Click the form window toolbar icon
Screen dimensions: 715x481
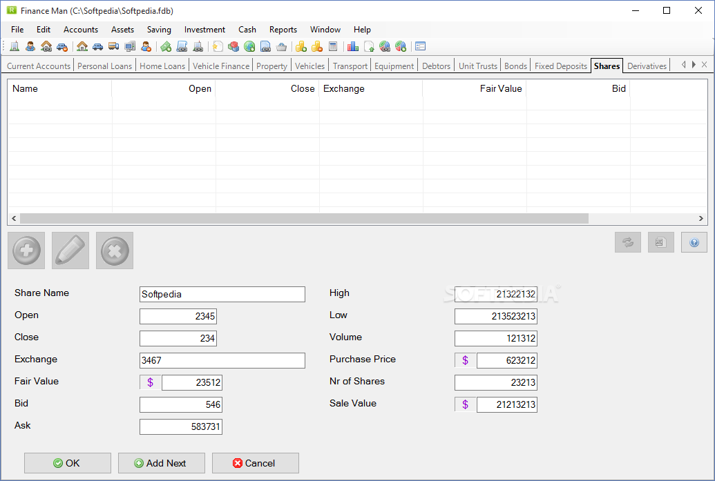[x=421, y=46]
